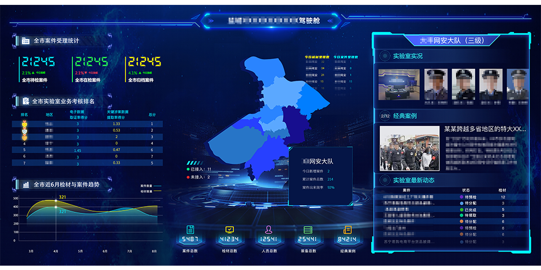Click the bar chart icon beside 全市近6月检材与案件趋势
Screen dimensions: 541x270
(25, 185)
